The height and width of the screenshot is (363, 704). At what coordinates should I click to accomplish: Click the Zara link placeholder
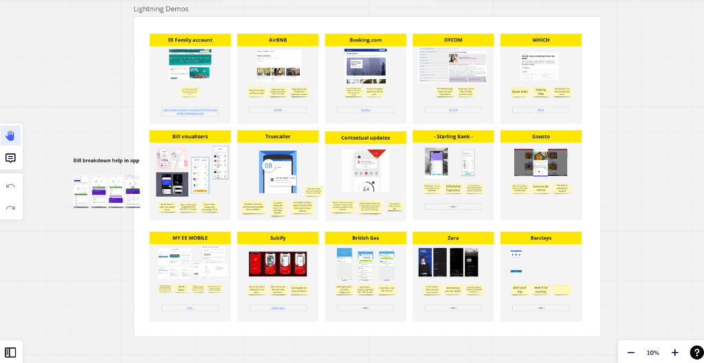453,308
